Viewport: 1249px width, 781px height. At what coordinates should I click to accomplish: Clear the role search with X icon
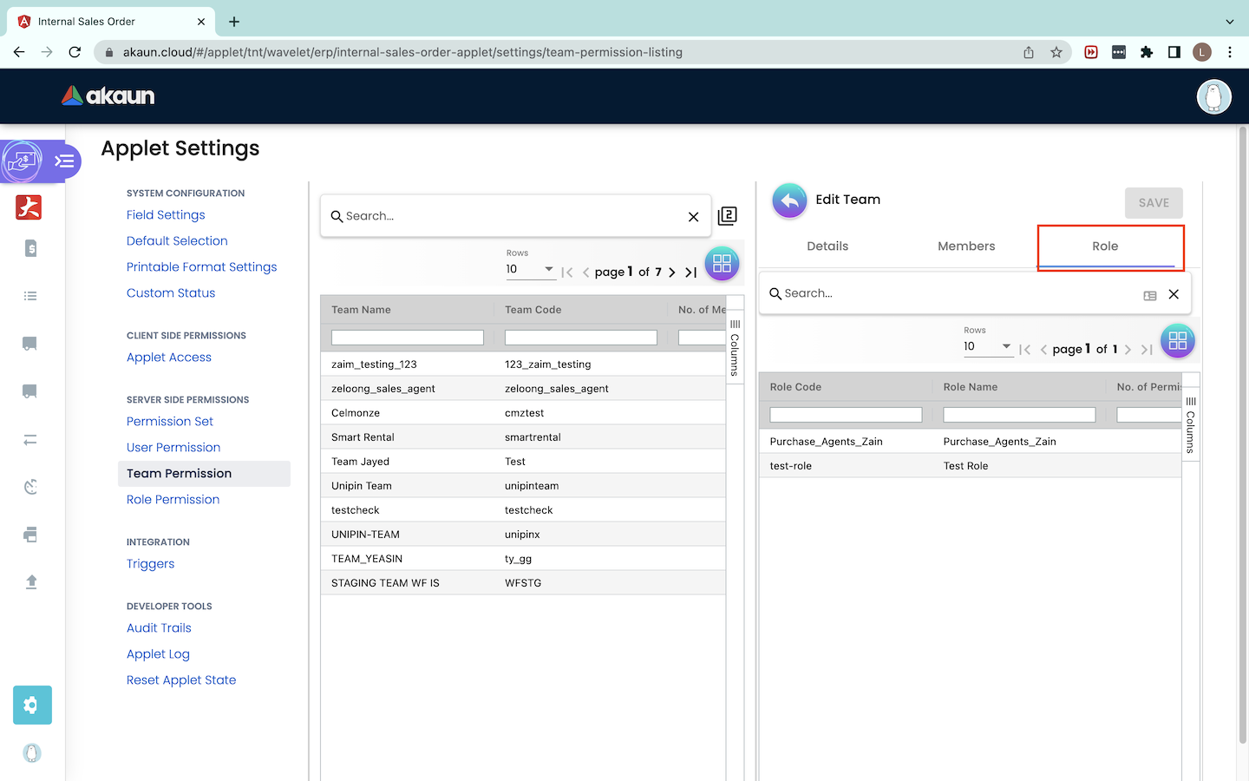coord(1174,294)
